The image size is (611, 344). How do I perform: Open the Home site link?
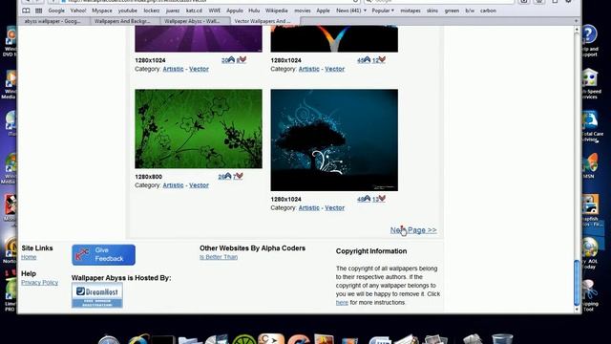tap(29, 257)
